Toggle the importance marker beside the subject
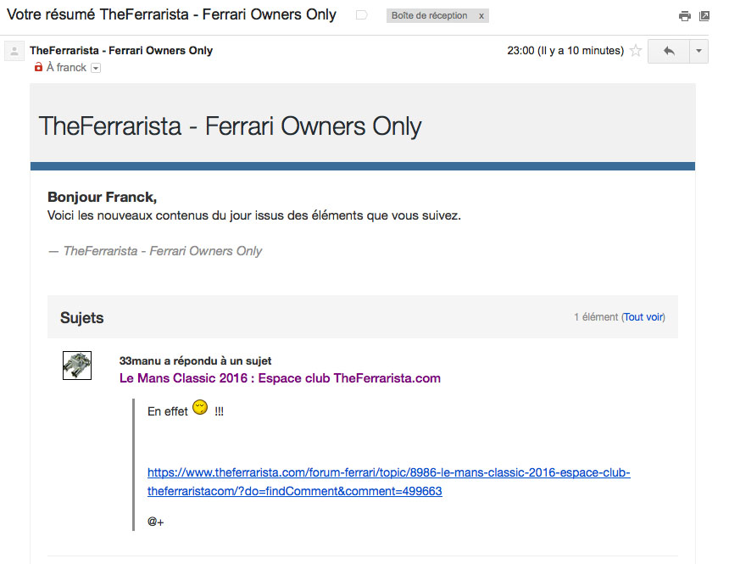This screenshot has height=564, width=729. click(361, 15)
